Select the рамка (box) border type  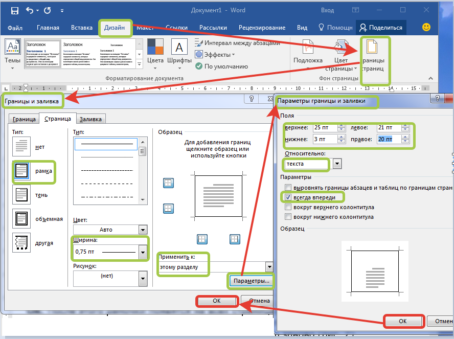[22, 171]
